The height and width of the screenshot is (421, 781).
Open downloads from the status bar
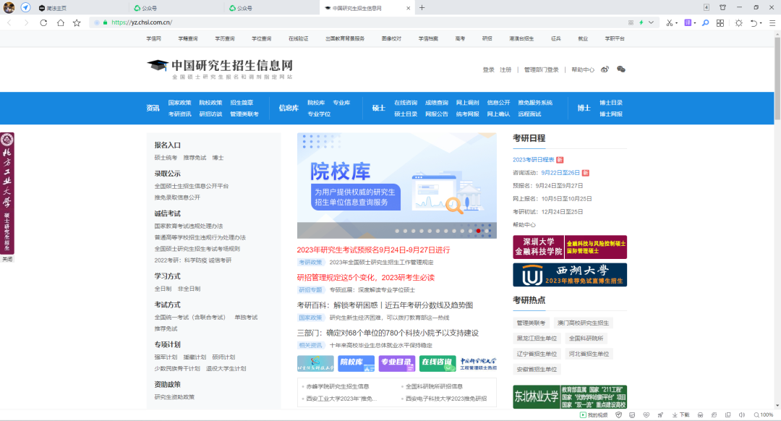681,415
